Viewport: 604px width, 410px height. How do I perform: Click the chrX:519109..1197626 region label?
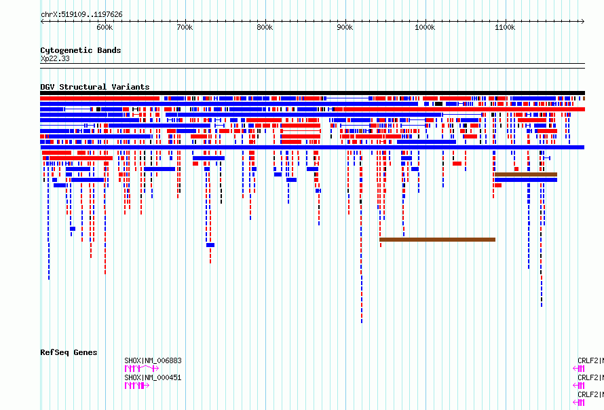pyautogui.click(x=81, y=14)
